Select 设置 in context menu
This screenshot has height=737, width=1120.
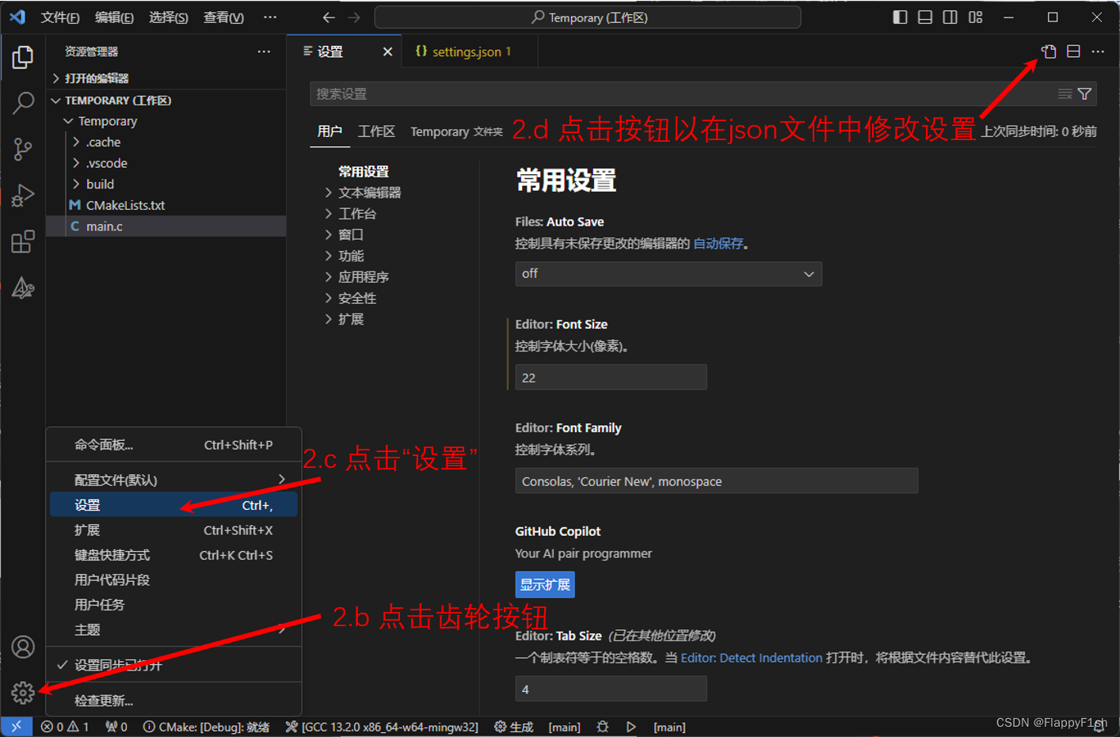click(173, 505)
